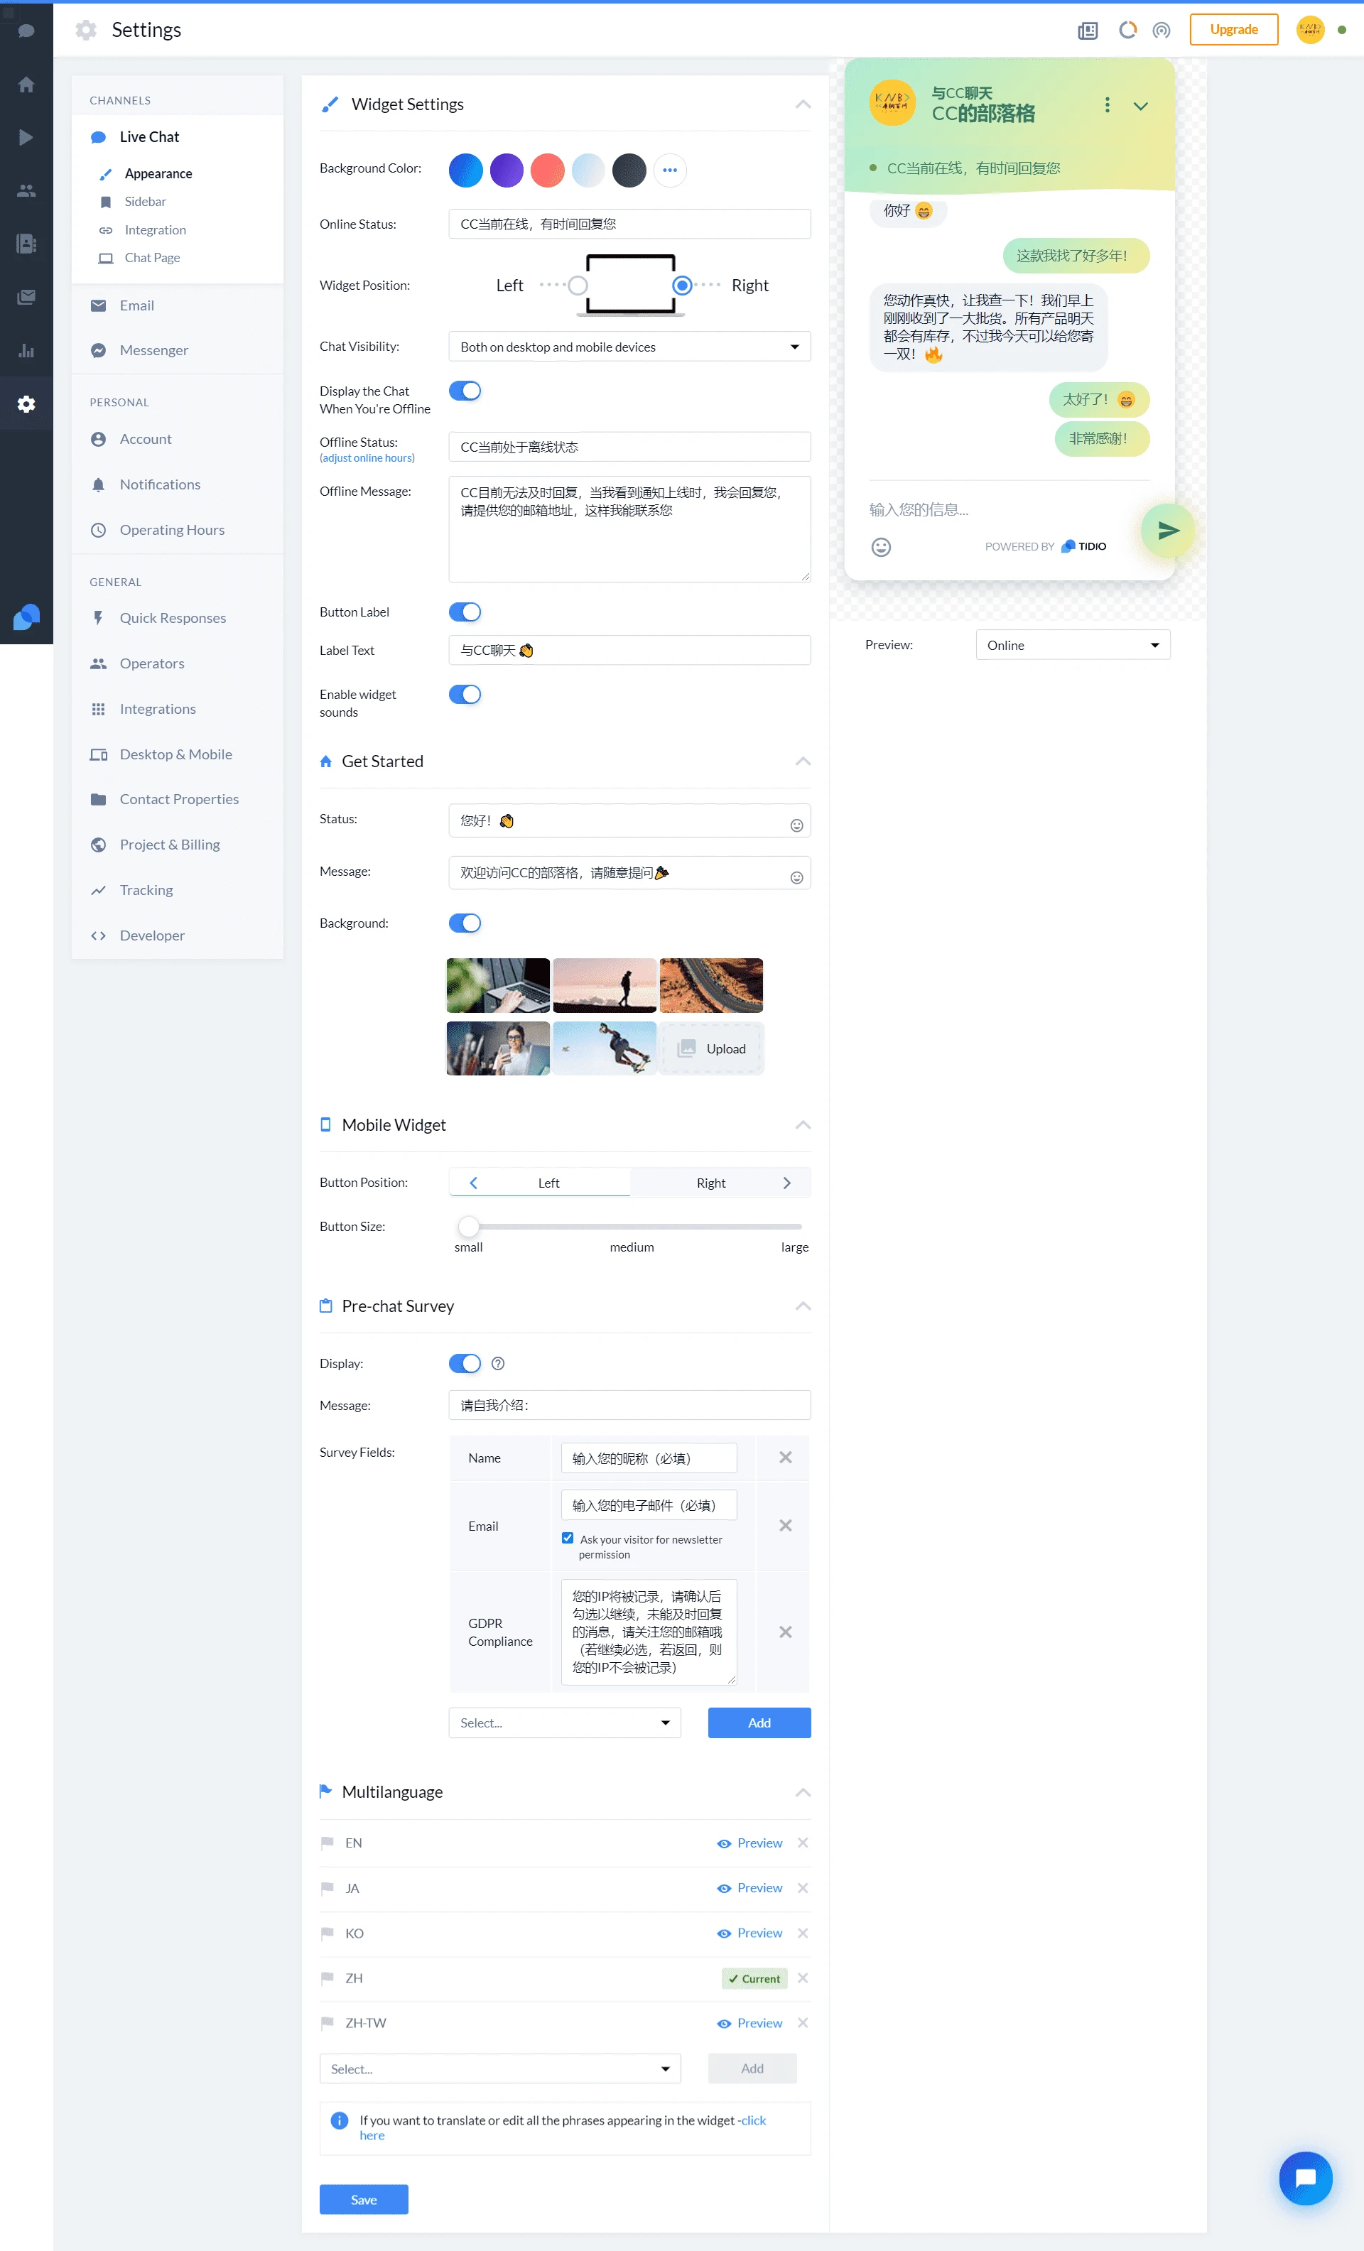Open the analytics bar chart sidebar icon
The width and height of the screenshot is (1364, 2251).
coord(26,351)
